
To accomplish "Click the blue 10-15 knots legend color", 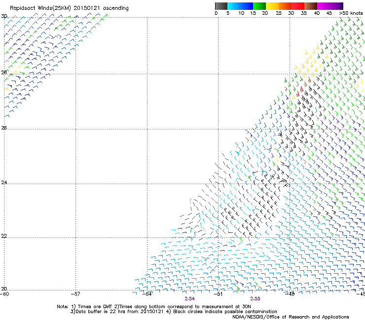I will (x=247, y=6).
